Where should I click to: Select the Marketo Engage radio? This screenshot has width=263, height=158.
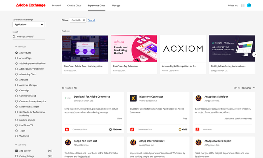click(x=16, y=120)
